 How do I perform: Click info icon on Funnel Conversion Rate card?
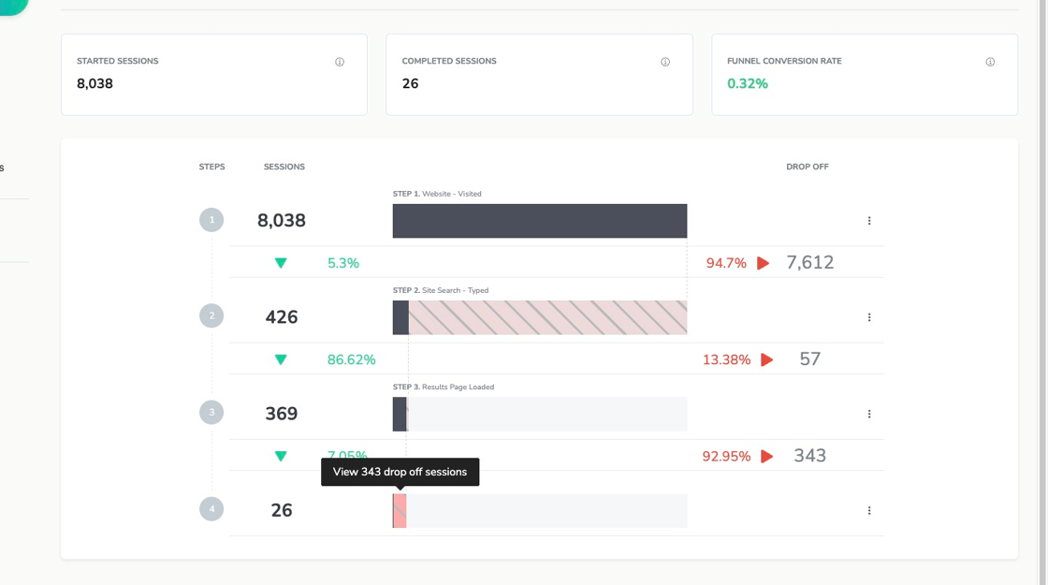coord(990,62)
